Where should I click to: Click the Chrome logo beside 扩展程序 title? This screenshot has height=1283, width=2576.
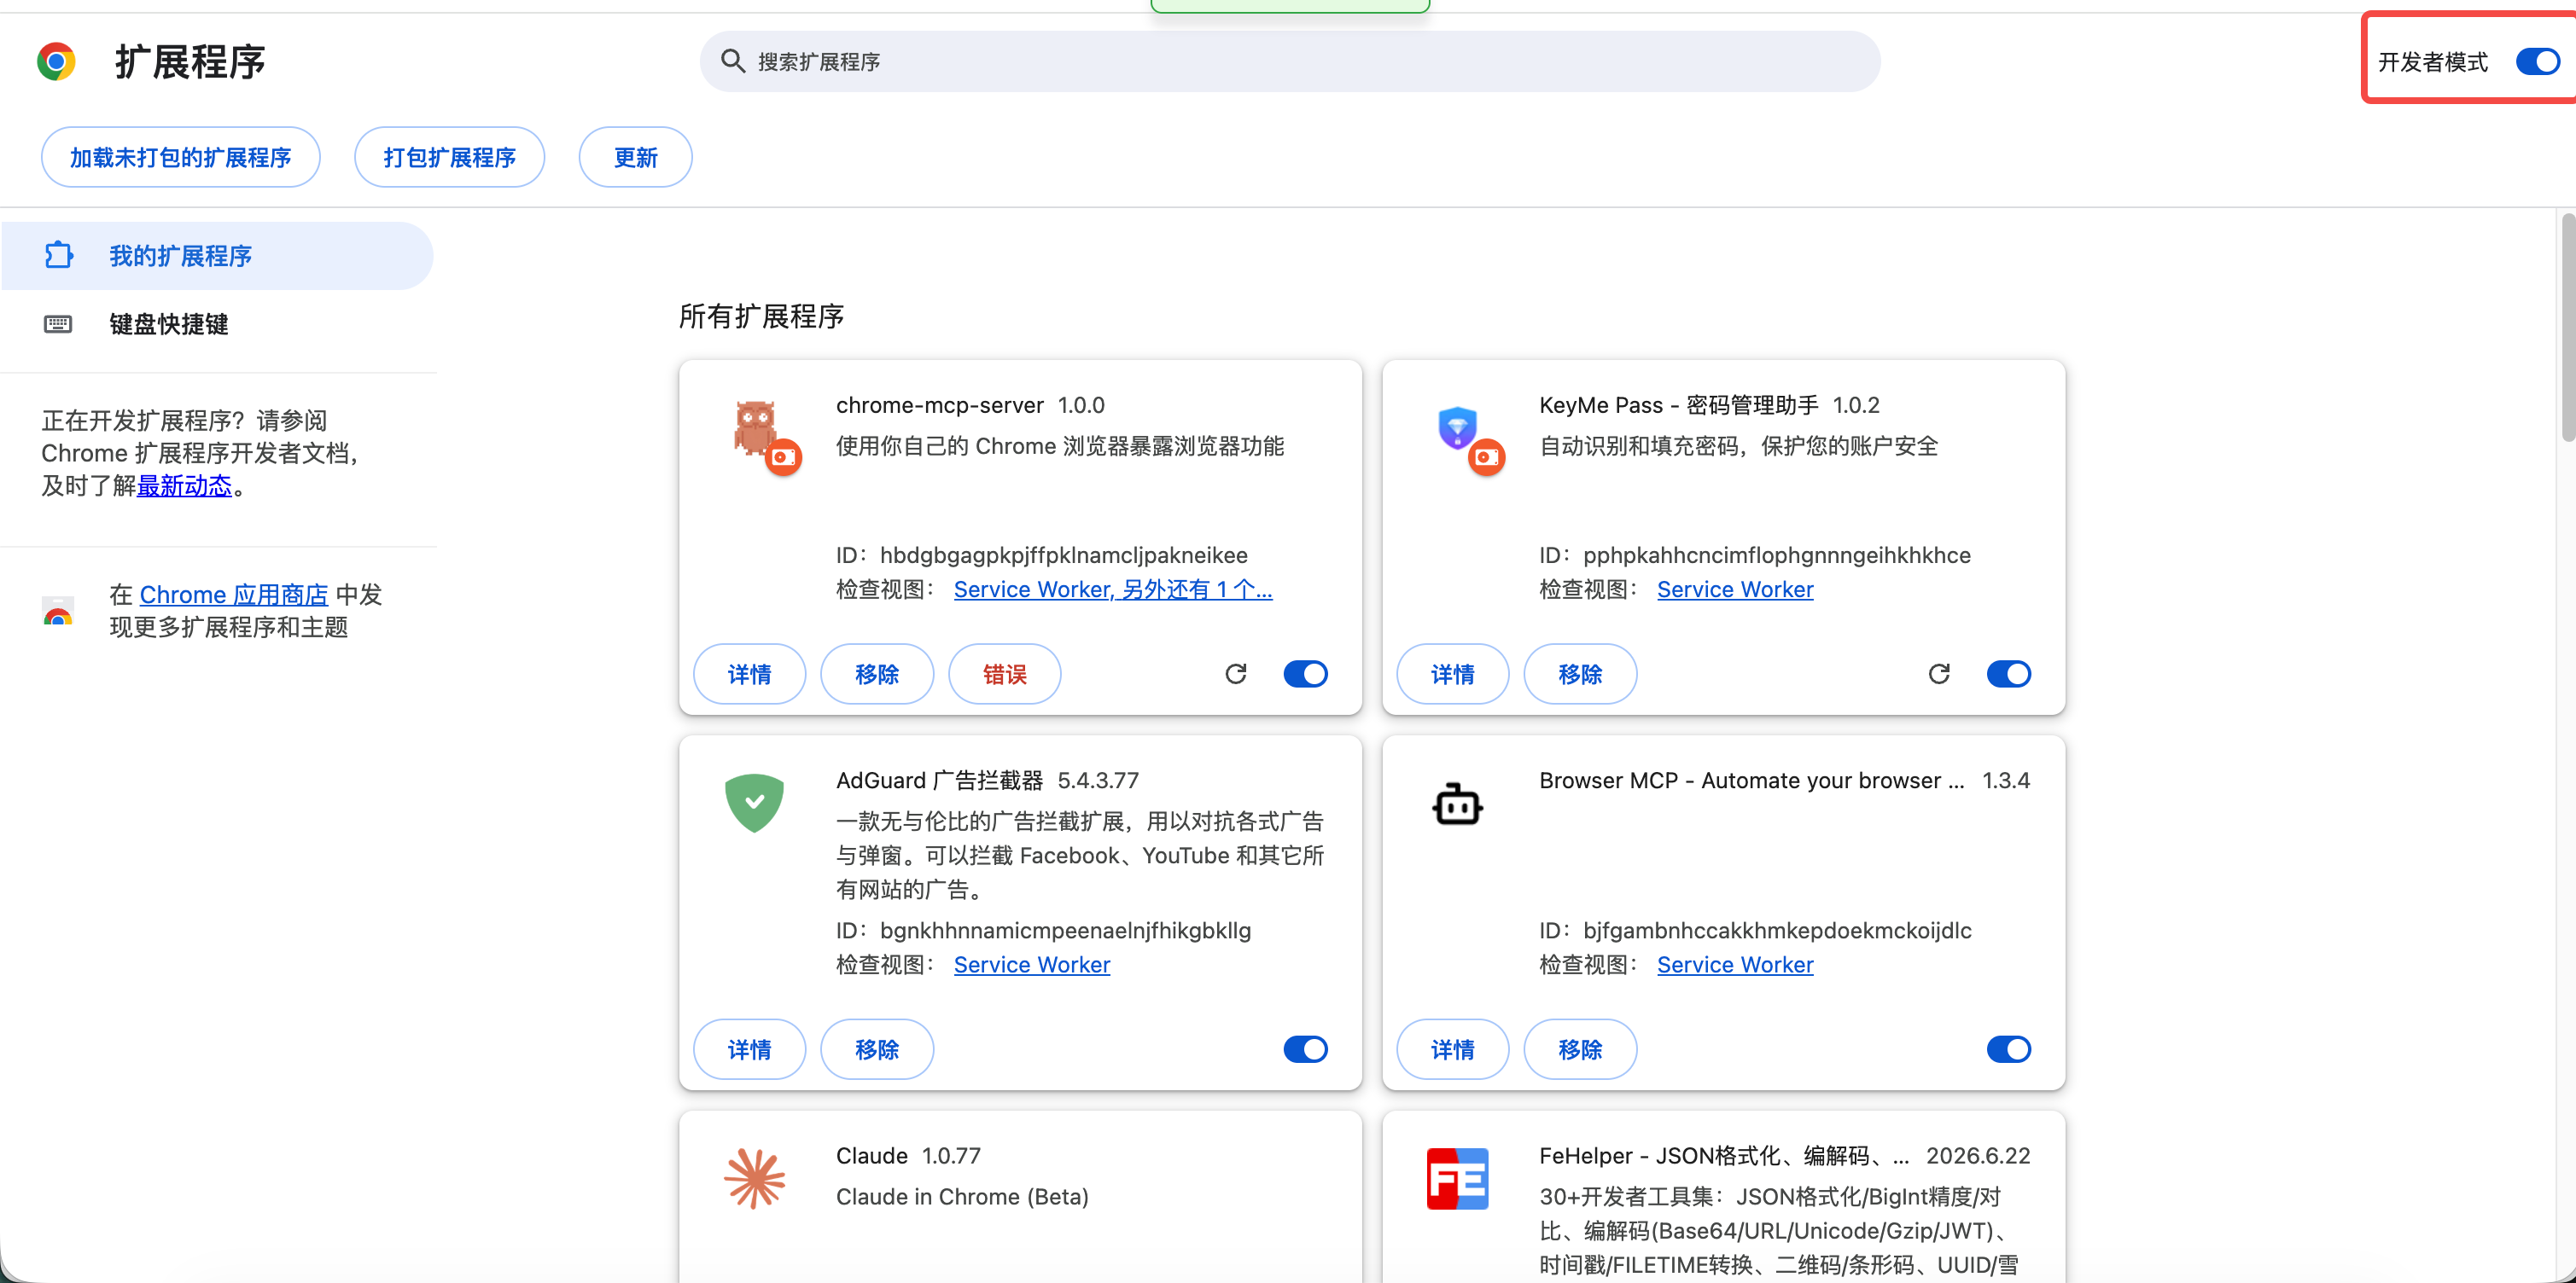[56, 62]
